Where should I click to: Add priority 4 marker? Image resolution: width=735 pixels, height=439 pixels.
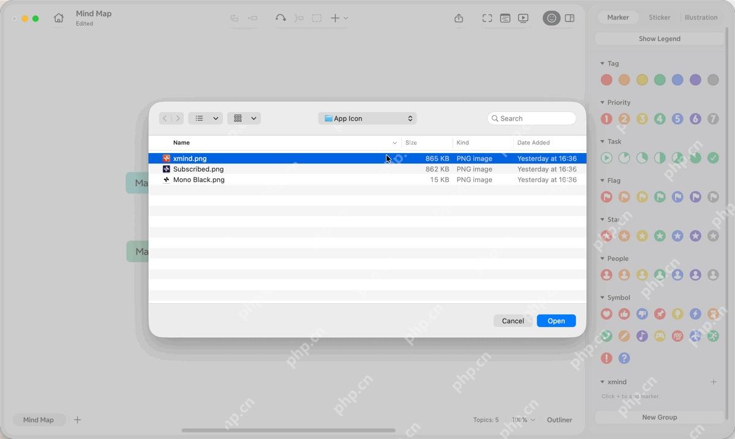pos(660,119)
